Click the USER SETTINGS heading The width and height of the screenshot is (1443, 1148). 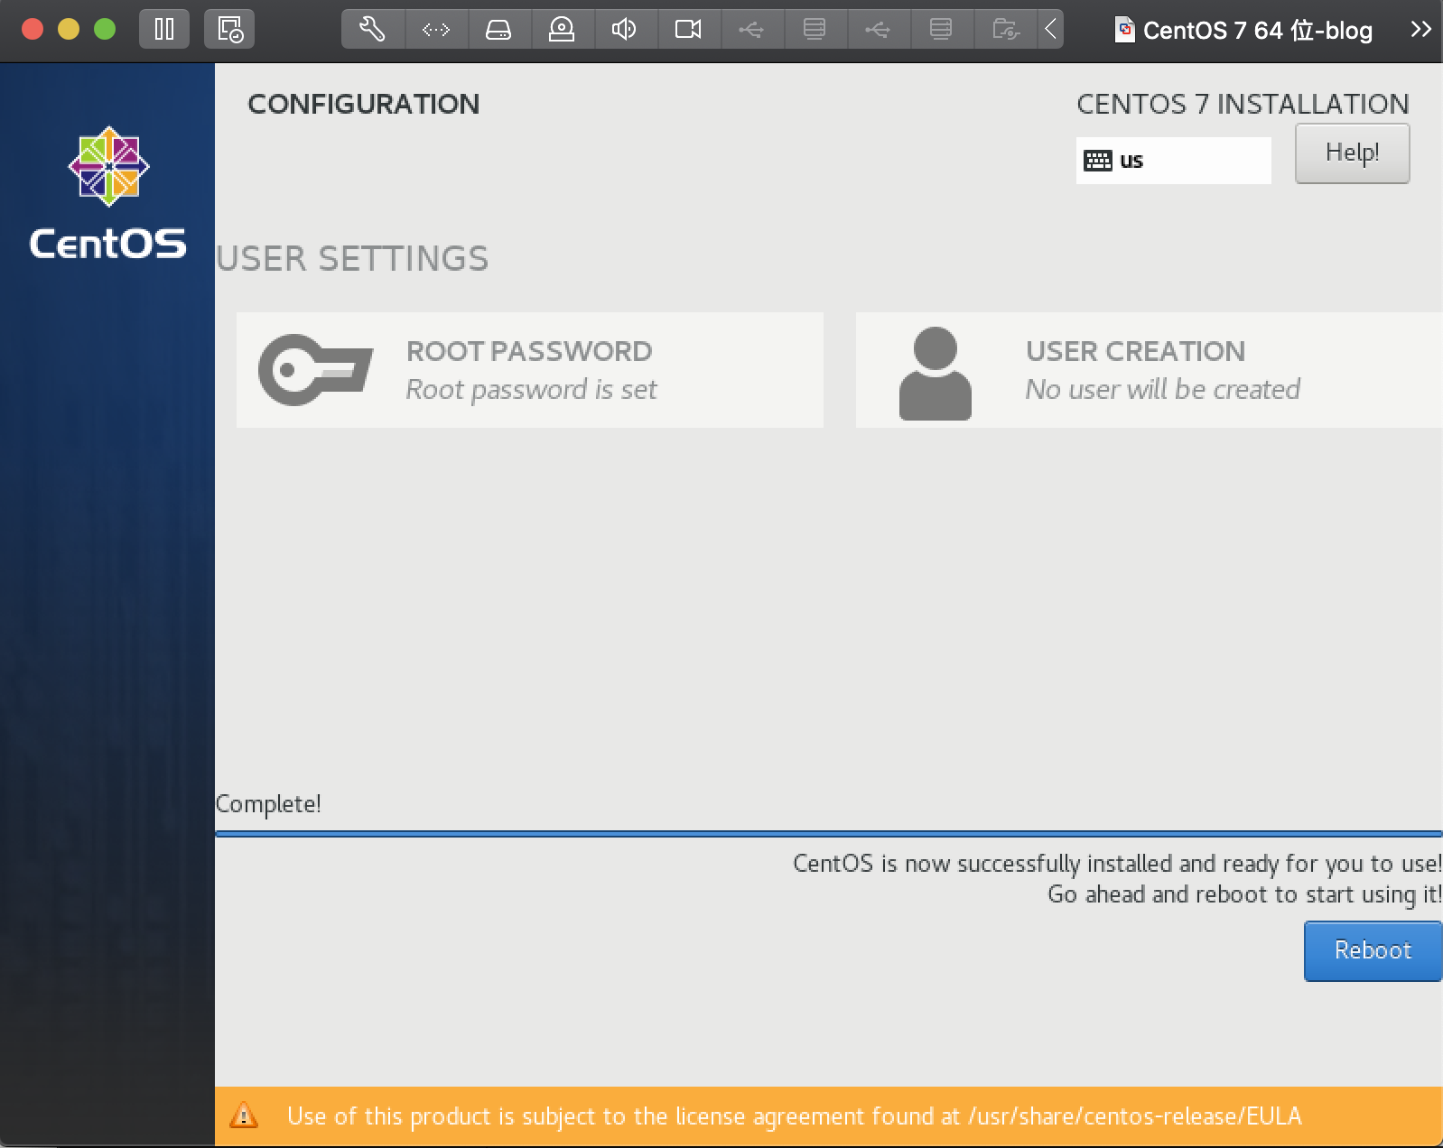pos(352,259)
